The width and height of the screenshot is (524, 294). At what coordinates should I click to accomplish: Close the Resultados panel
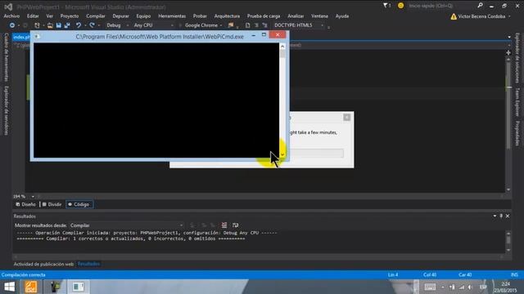(508, 216)
